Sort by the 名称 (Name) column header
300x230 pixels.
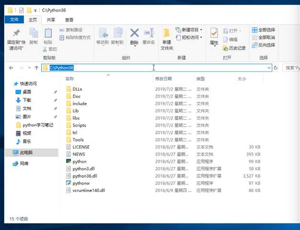click(69, 79)
